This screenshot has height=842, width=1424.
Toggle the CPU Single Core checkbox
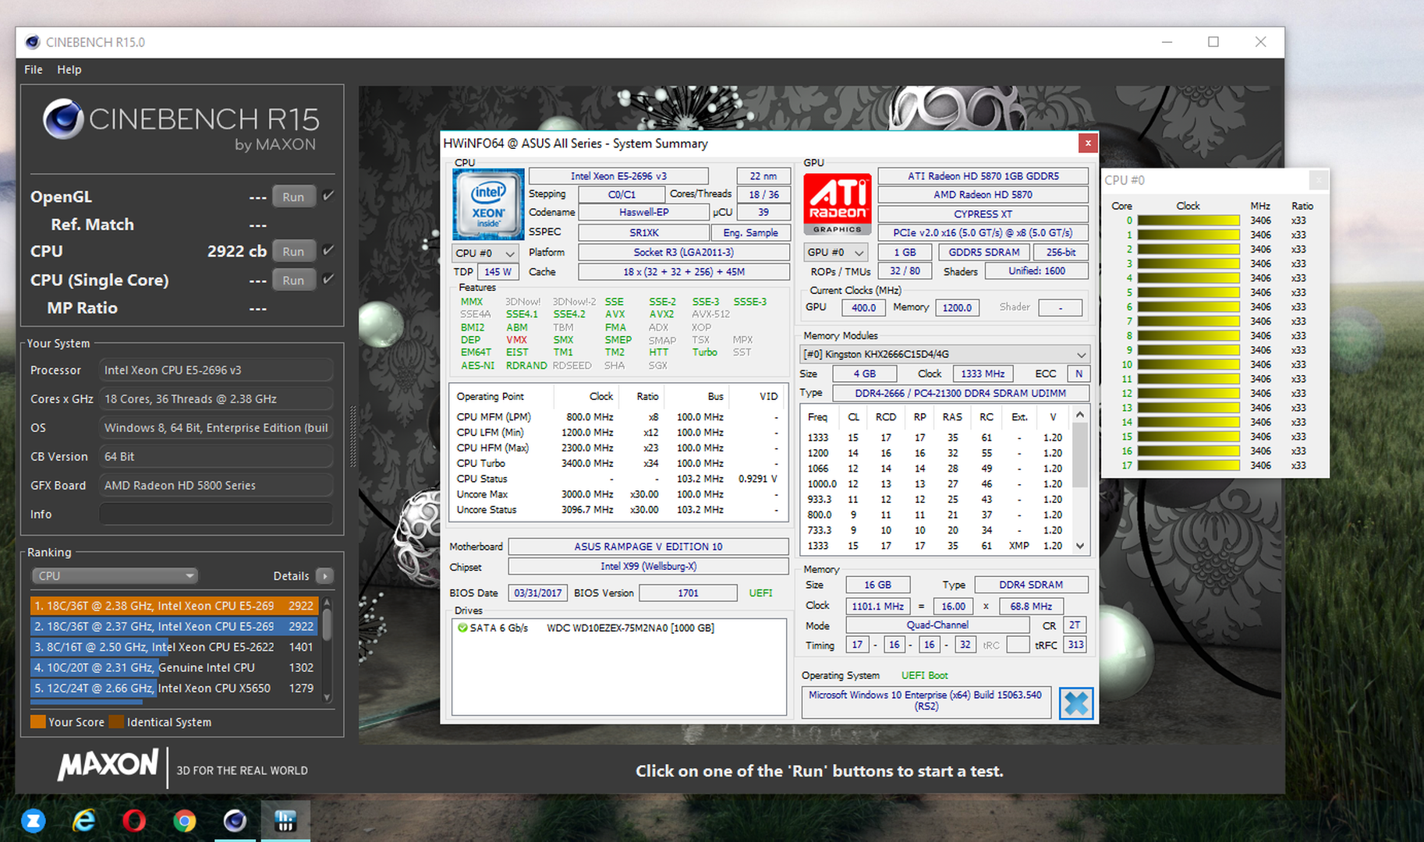pos(329,279)
